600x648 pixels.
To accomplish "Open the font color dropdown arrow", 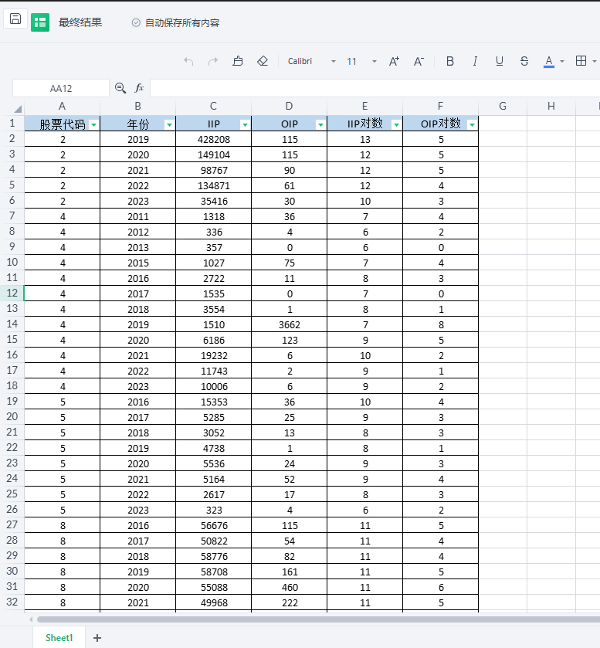I will pyautogui.click(x=562, y=61).
